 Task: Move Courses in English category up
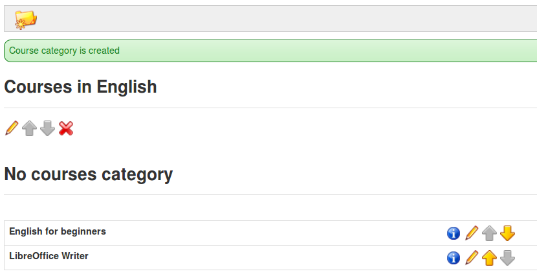pos(30,128)
